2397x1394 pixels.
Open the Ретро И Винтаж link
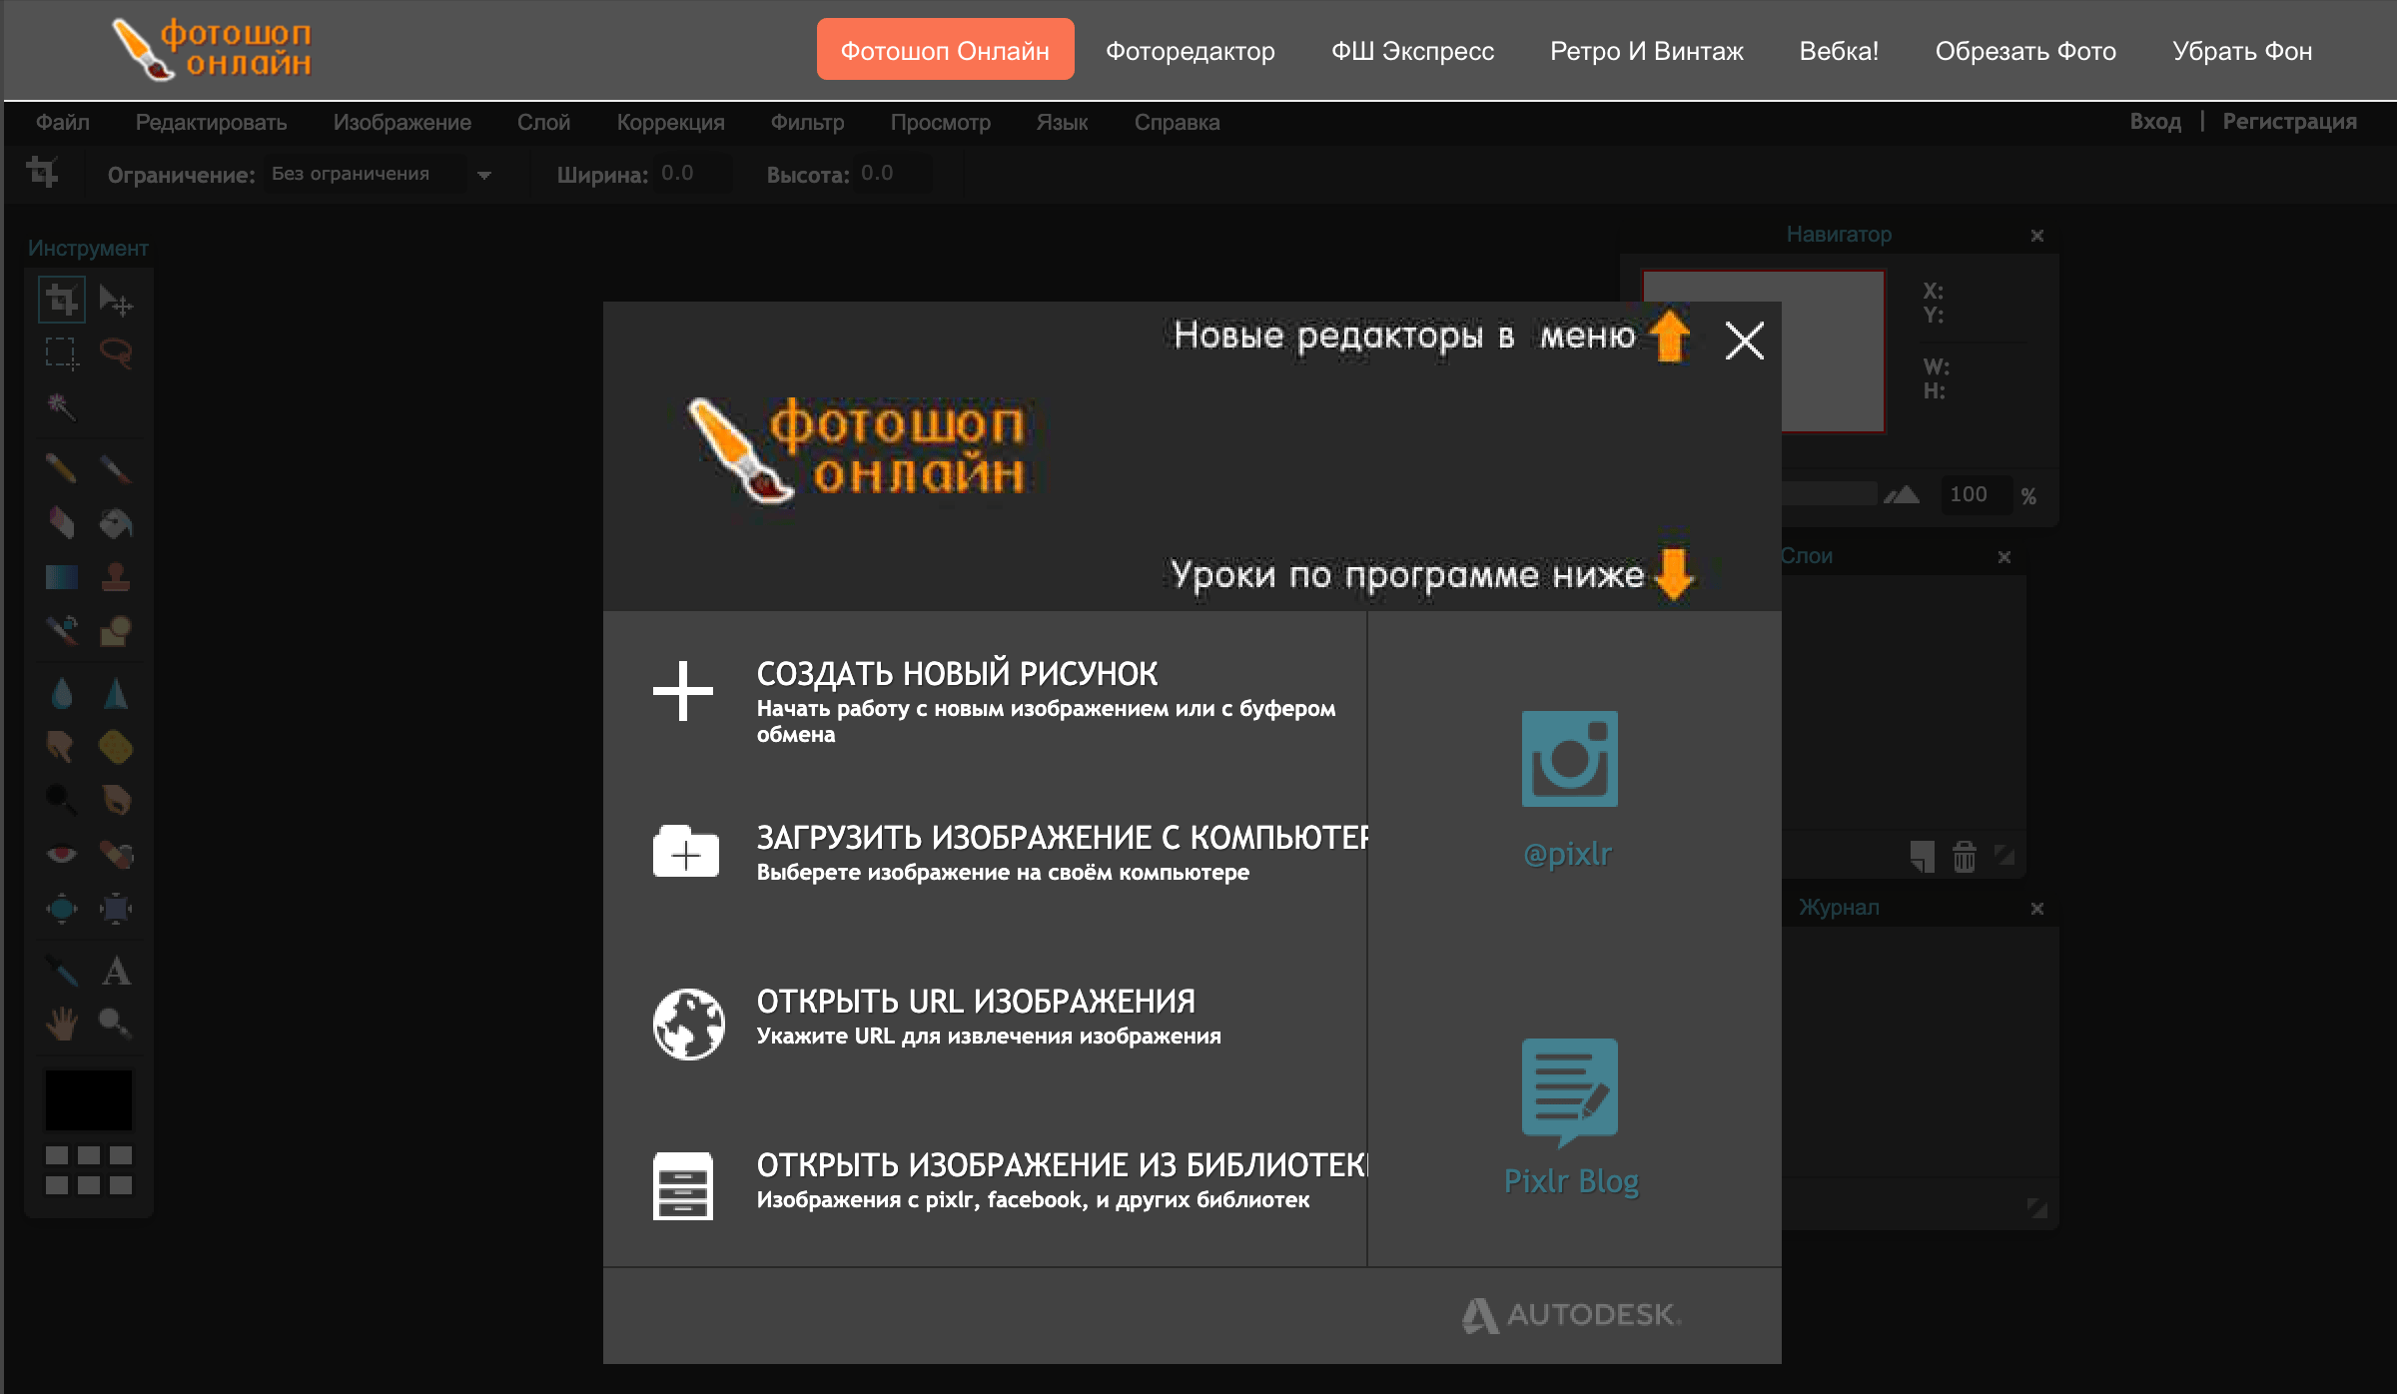[1647, 51]
